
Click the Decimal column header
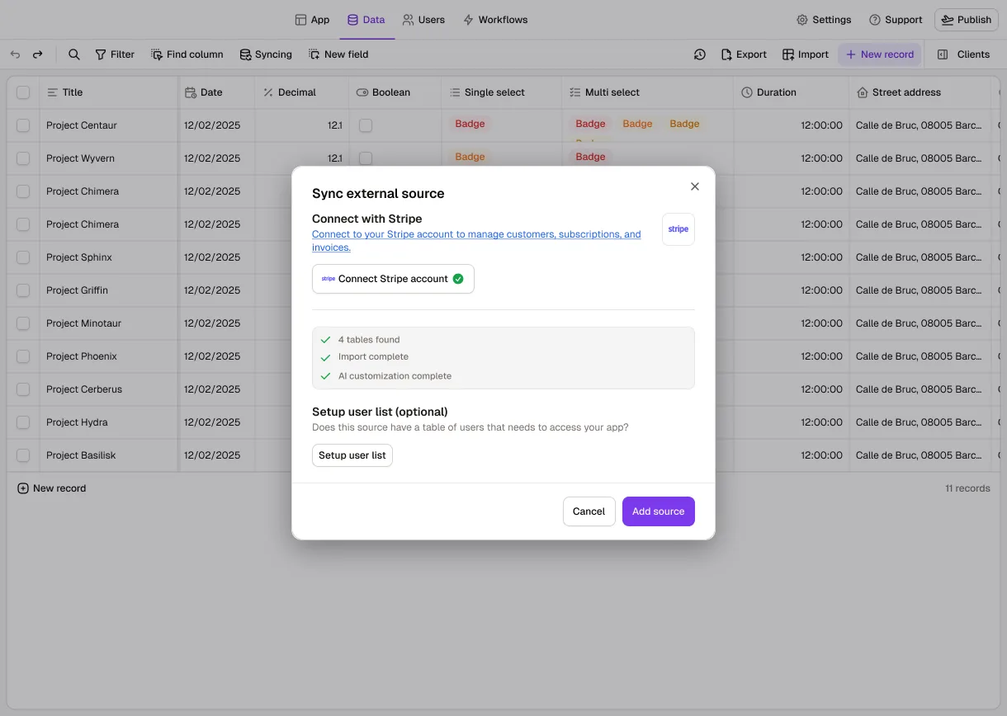pyautogui.click(x=302, y=92)
